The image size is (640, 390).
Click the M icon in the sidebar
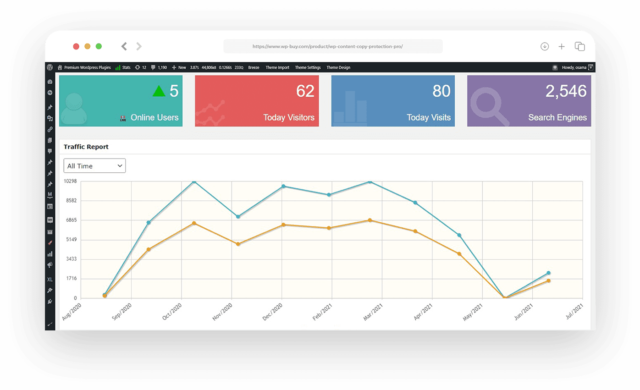50,194
